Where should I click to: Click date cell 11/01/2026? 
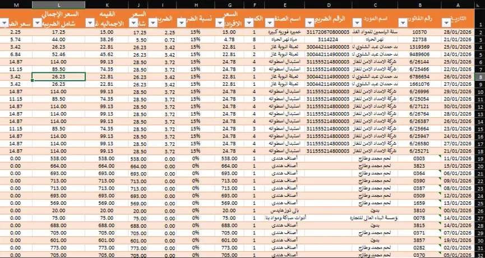[458, 159]
